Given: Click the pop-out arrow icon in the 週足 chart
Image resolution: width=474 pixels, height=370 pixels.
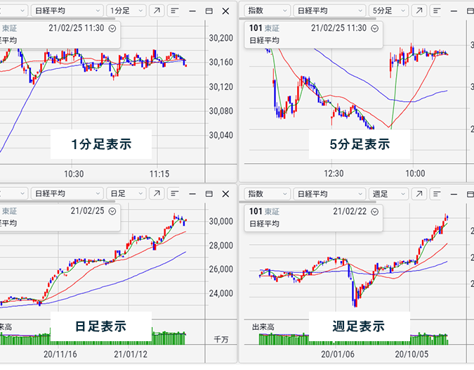Looking at the screenshot, I should point(419,193).
